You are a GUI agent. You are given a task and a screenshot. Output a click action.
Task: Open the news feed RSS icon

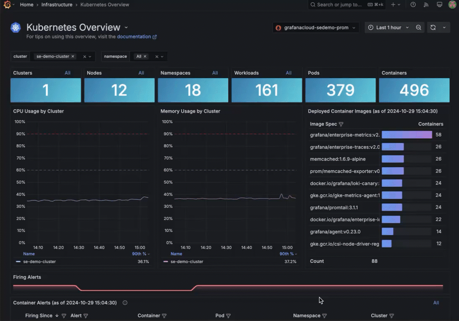point(426,5)
